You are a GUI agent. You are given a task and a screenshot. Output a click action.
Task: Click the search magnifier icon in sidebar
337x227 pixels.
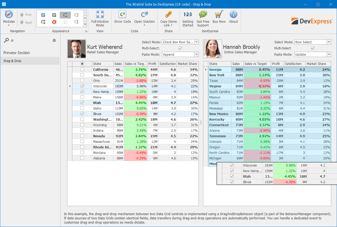coord(6,40)
